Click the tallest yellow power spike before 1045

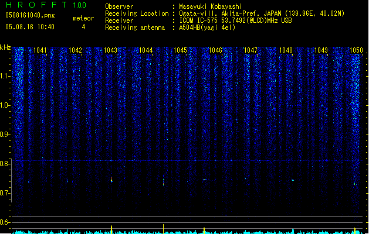[x=163, y=229]
